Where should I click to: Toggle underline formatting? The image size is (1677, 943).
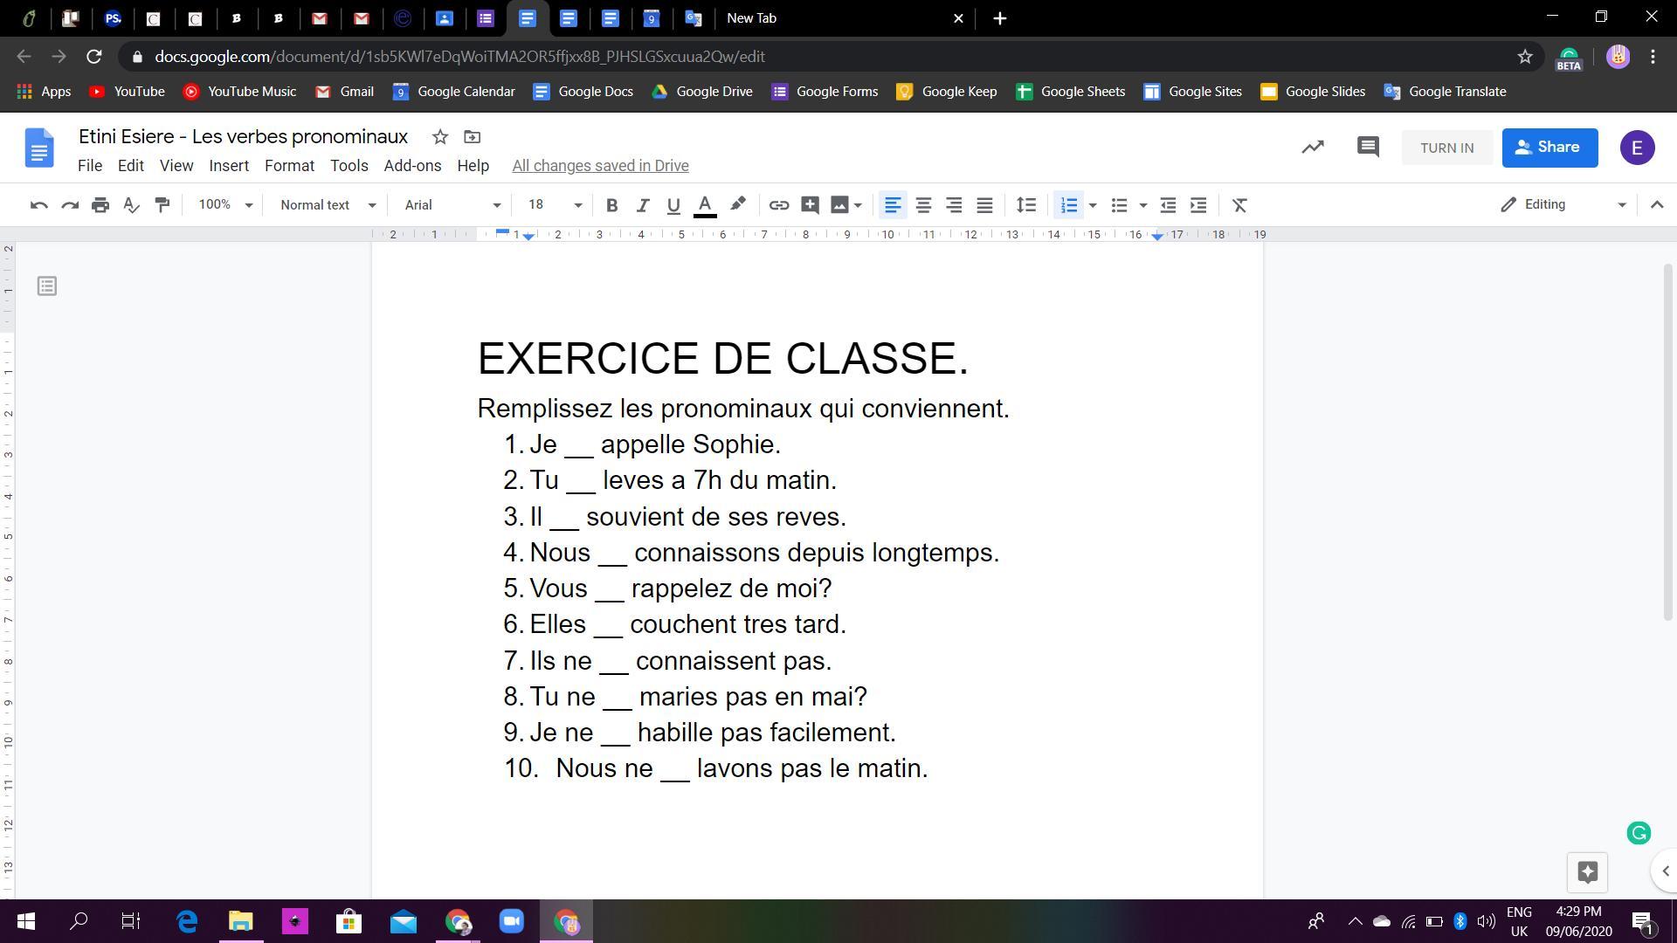(x=673, y=205)
